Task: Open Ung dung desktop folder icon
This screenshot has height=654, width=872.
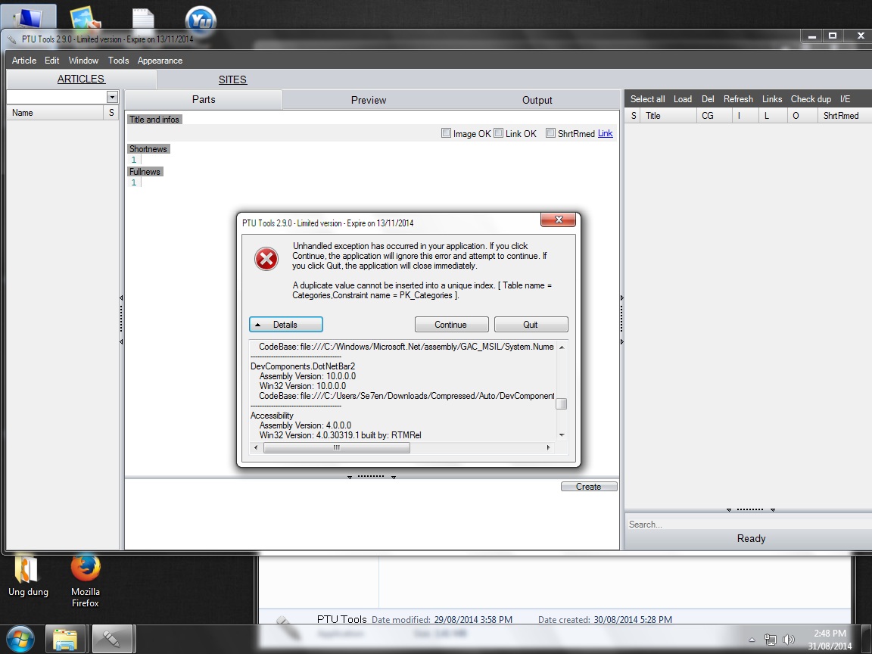Action: (x=28, y=575)
